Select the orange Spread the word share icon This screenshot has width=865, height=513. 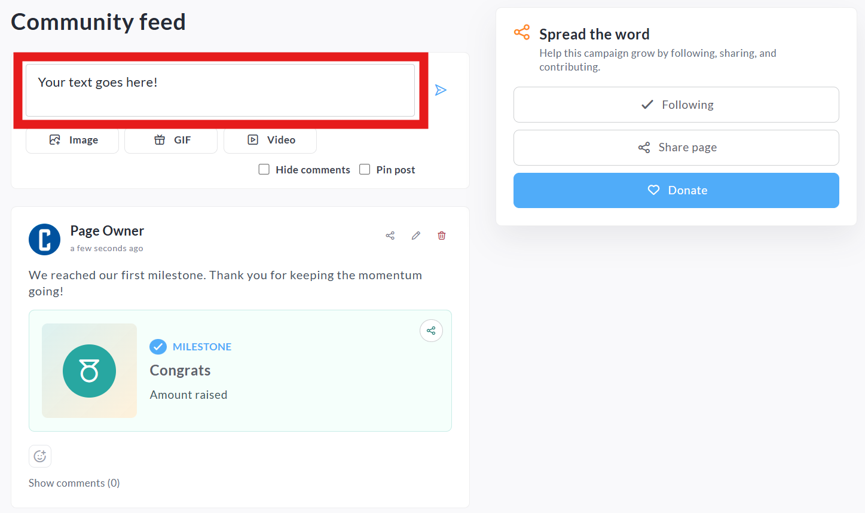click(x=522, y=32)
